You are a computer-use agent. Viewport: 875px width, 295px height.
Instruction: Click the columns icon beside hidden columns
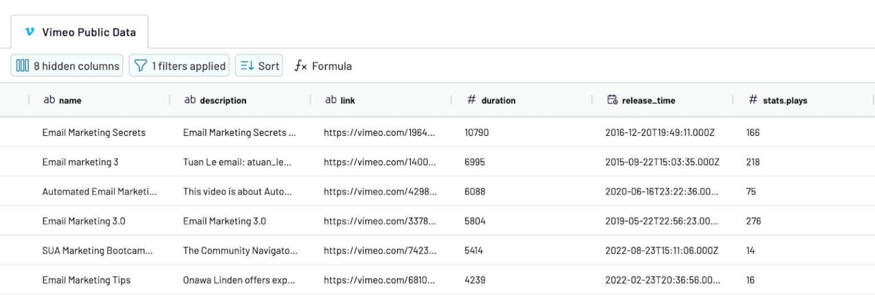pos(22,66)
